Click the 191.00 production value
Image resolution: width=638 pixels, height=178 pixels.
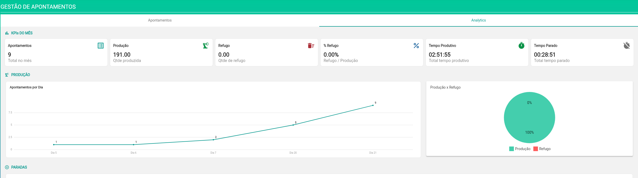(x=122, y=55)
